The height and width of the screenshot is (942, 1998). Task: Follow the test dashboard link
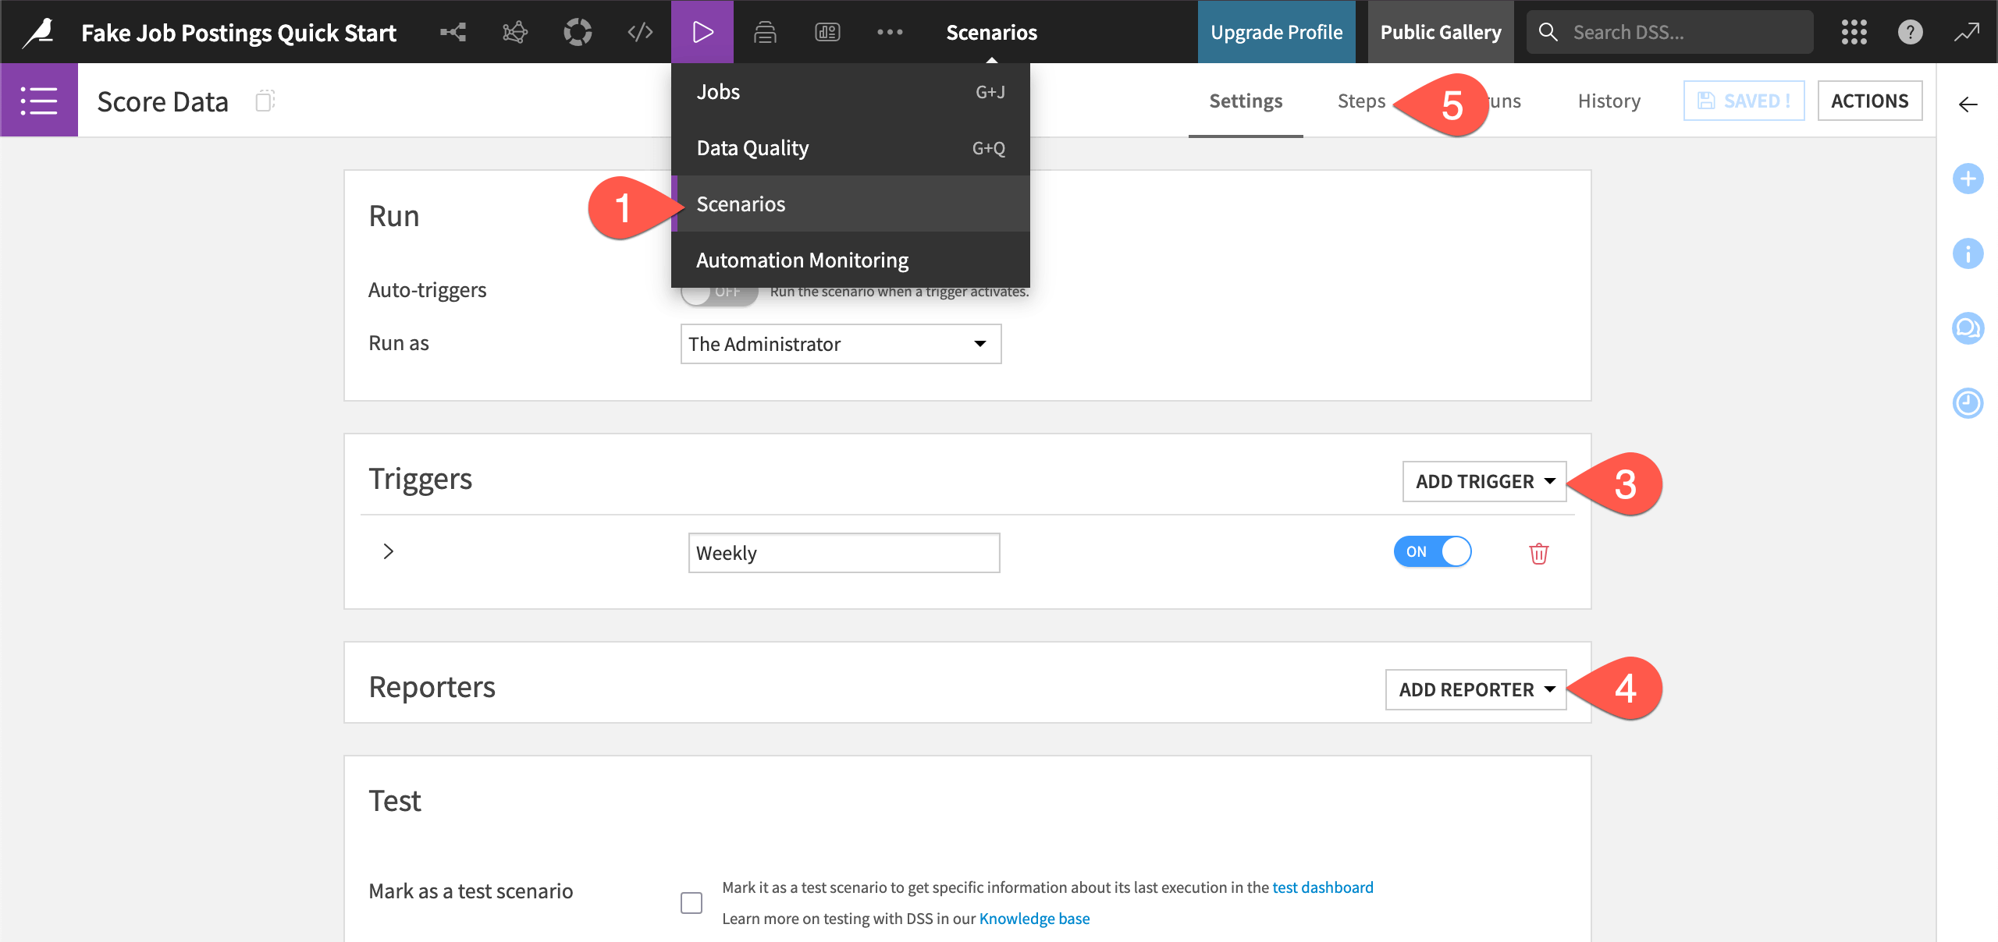[1322, 887]
